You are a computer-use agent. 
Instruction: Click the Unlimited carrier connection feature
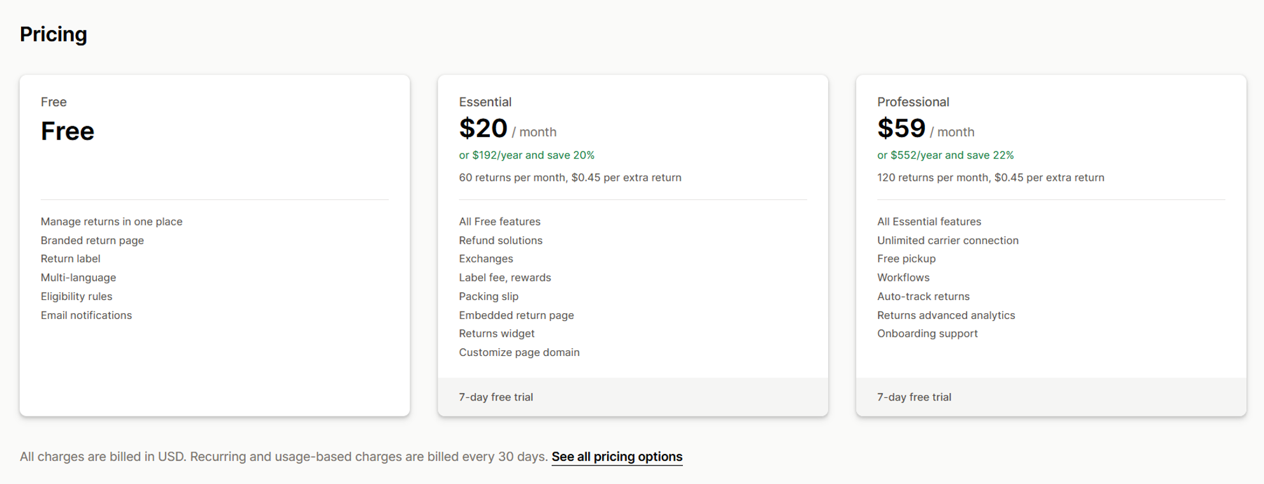pos(947,241)
